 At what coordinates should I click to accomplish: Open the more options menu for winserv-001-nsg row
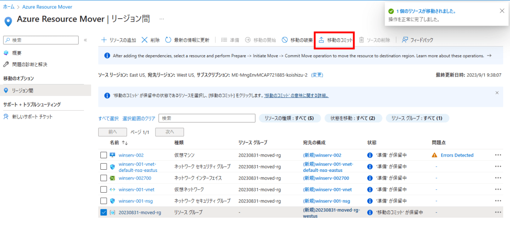[x=498, y=201]
